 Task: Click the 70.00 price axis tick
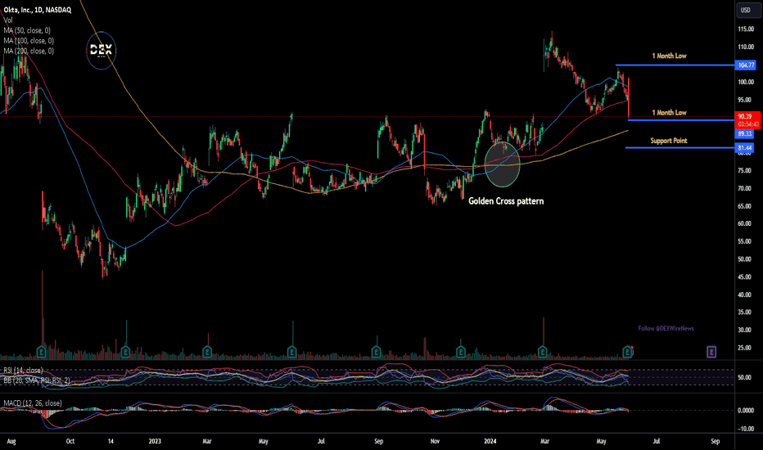pos(746,188)
